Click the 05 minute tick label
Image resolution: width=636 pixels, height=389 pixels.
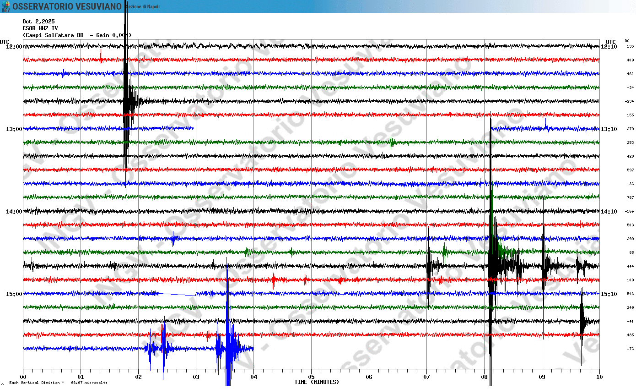(311, 377)
